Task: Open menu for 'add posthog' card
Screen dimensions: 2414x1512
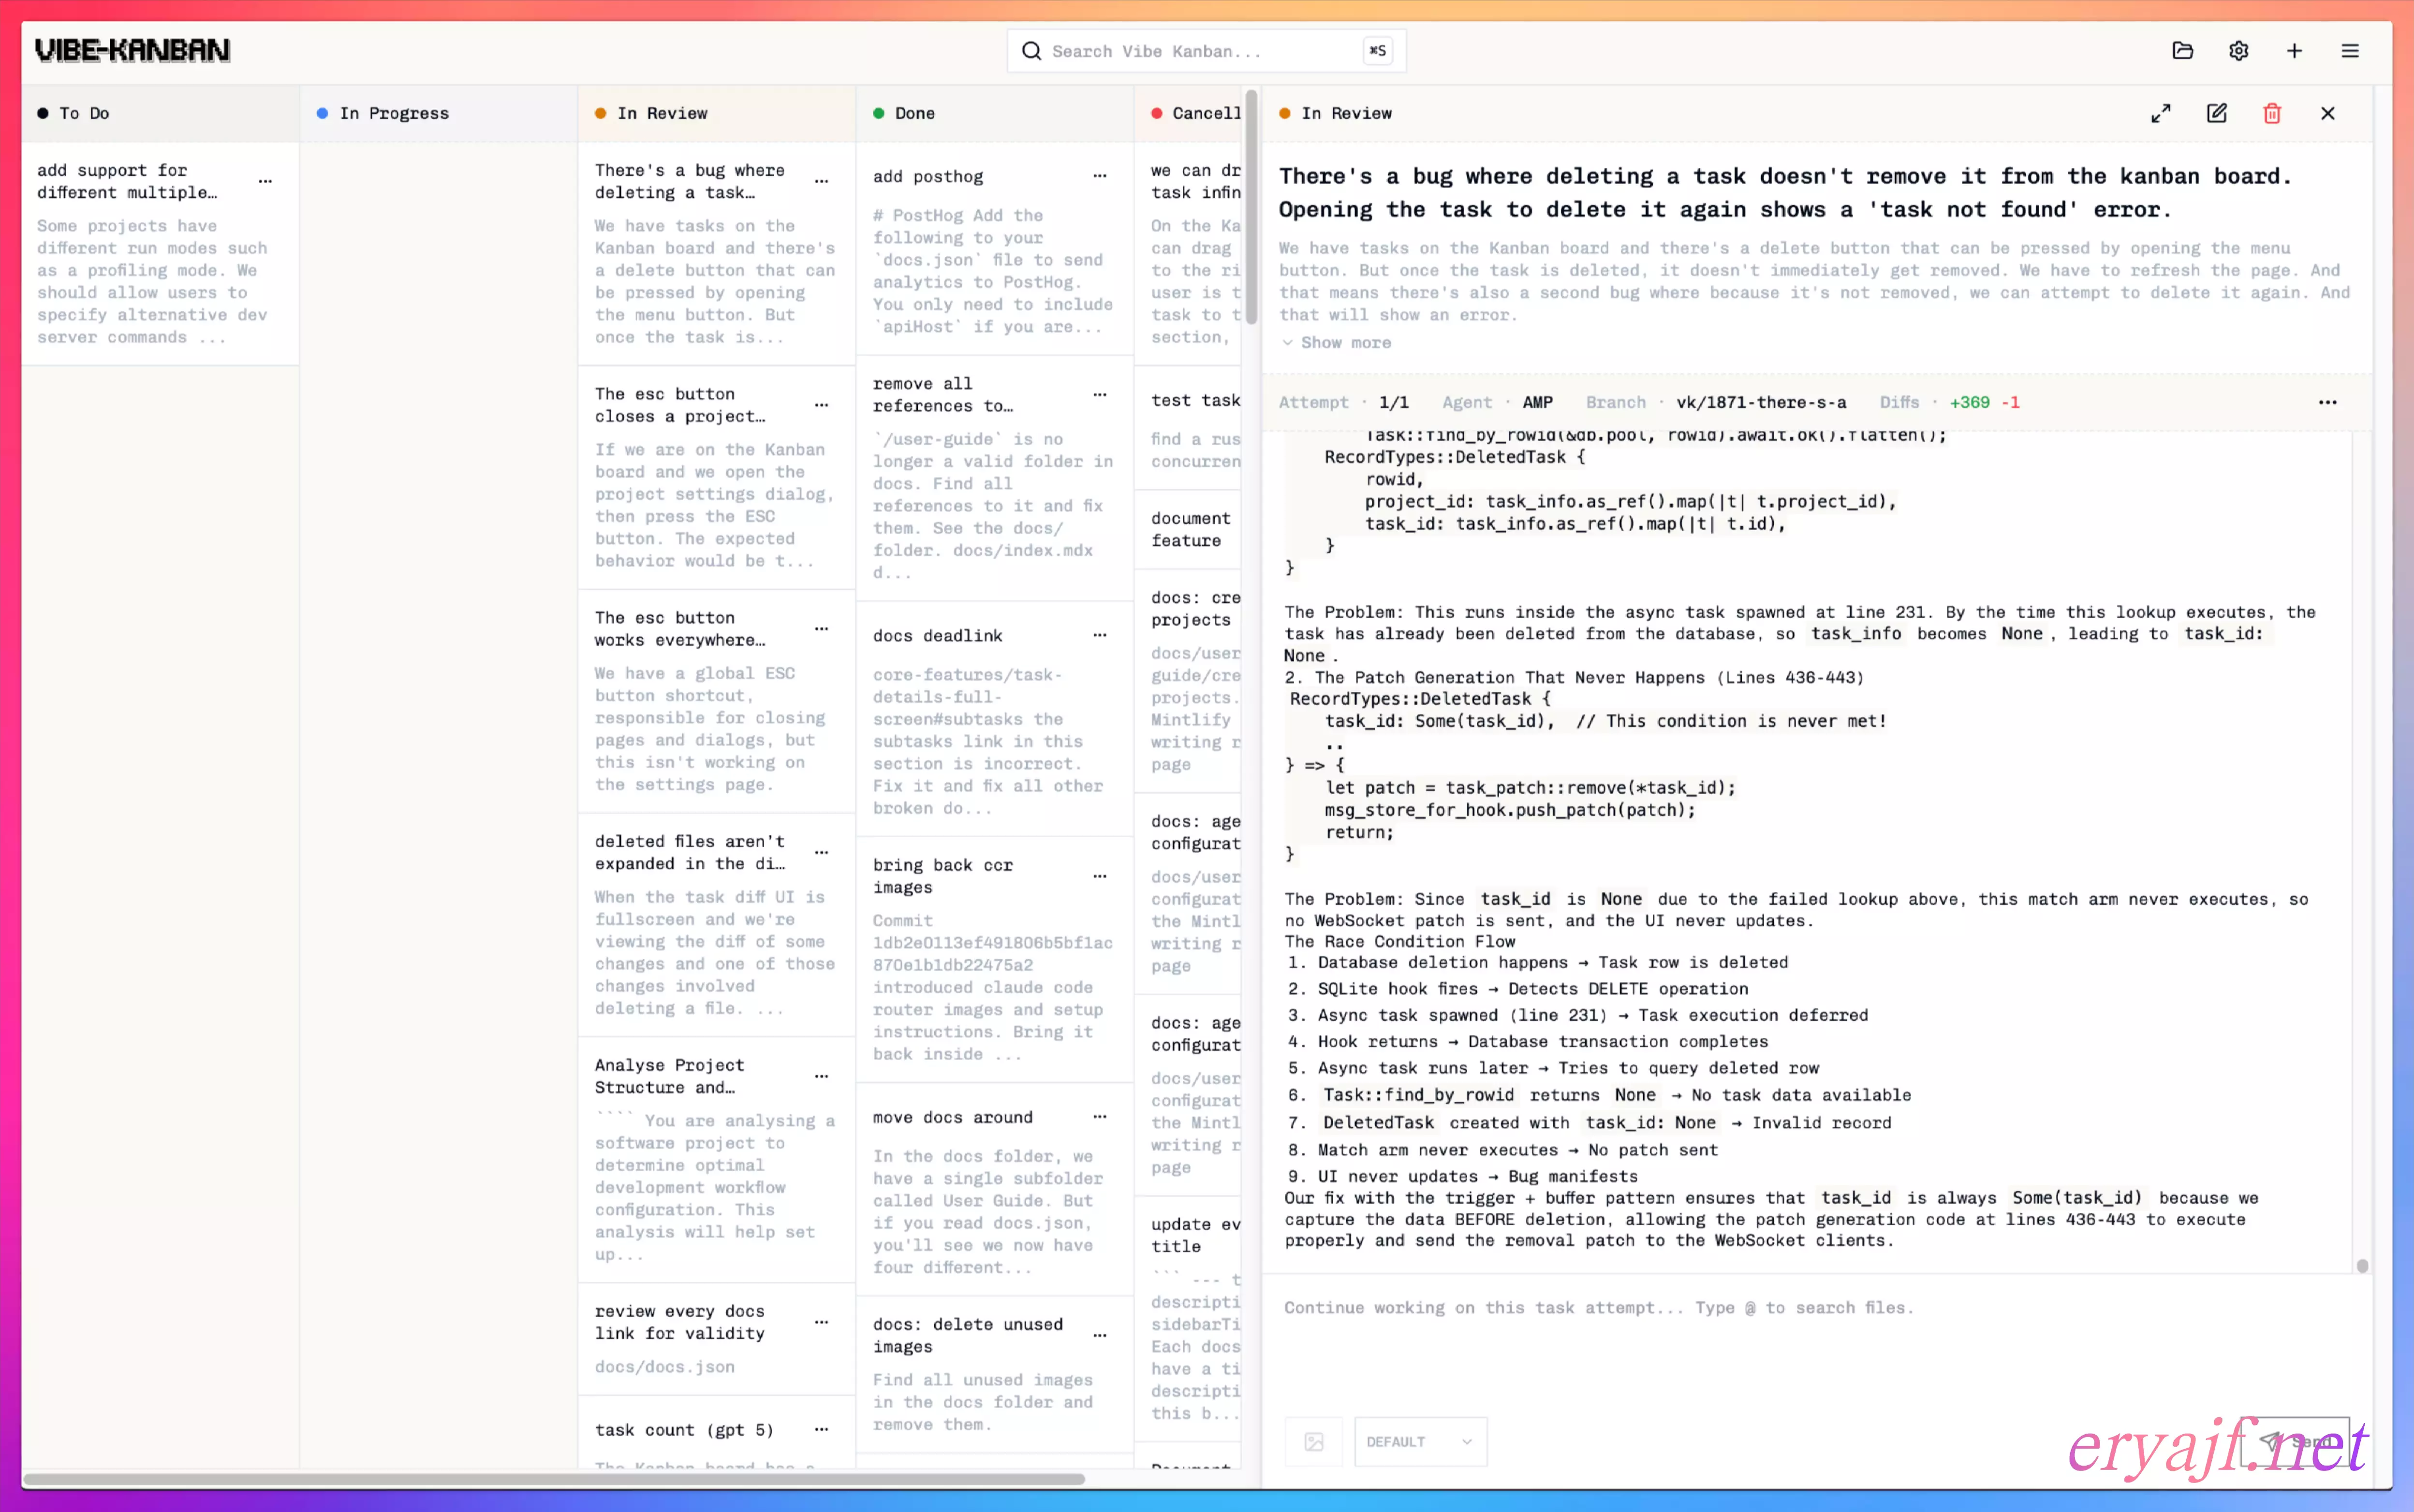Action: point(1101,177)
